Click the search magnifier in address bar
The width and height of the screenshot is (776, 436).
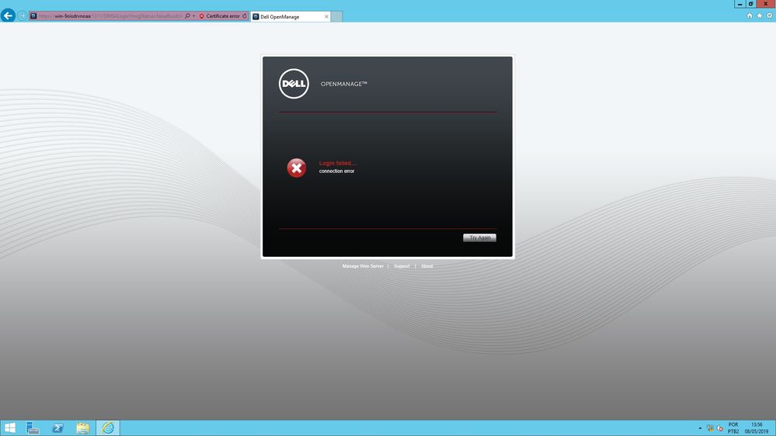(x=187, y=16)
